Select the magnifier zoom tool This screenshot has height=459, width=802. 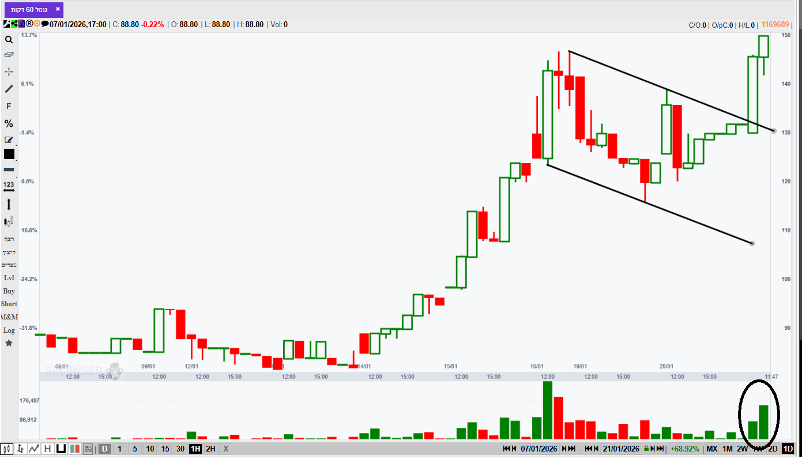[x=9, y=40]
